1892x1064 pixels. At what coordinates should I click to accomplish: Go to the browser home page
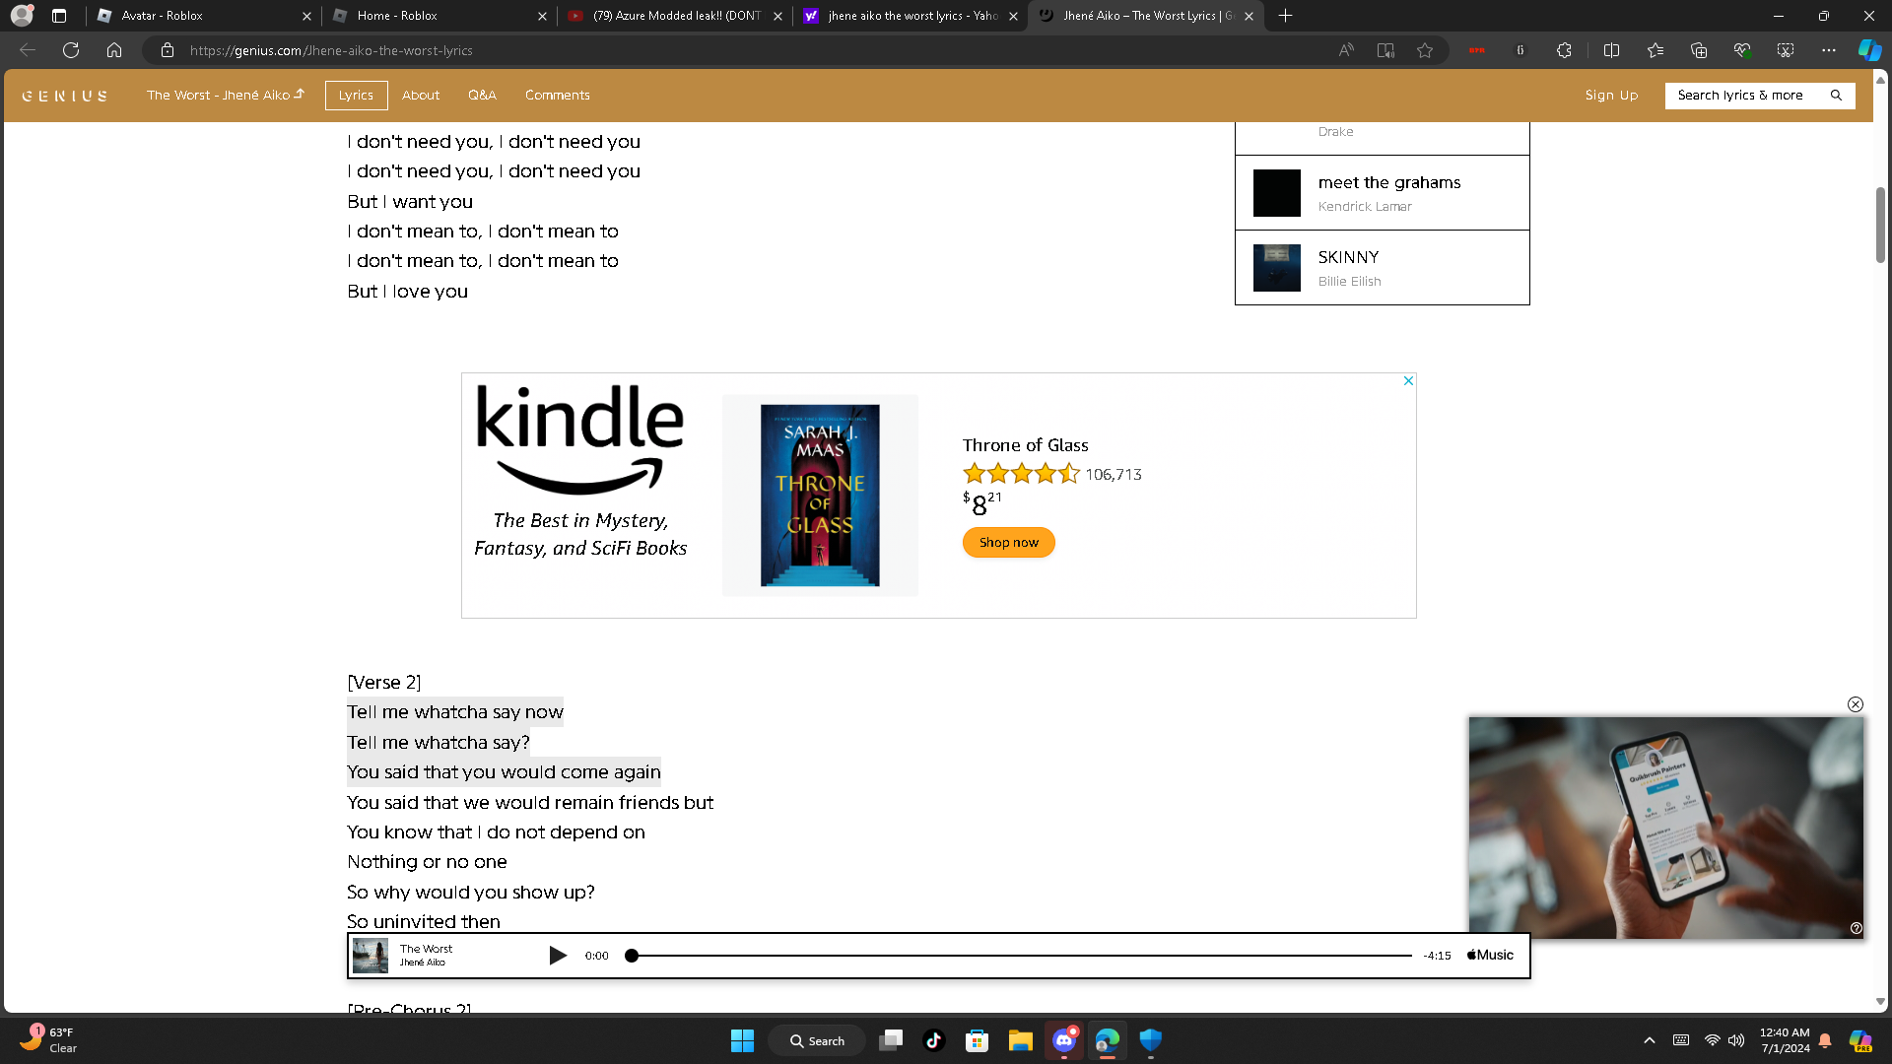coord(114,50)
